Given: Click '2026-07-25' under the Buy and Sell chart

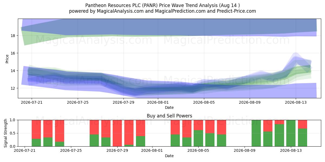Looking at the screenshot, I should point(71,151).
